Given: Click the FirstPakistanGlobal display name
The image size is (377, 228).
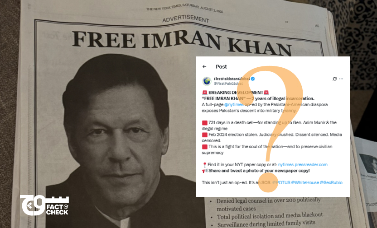Looking at the screenshot, I should (x=232, y=79).
